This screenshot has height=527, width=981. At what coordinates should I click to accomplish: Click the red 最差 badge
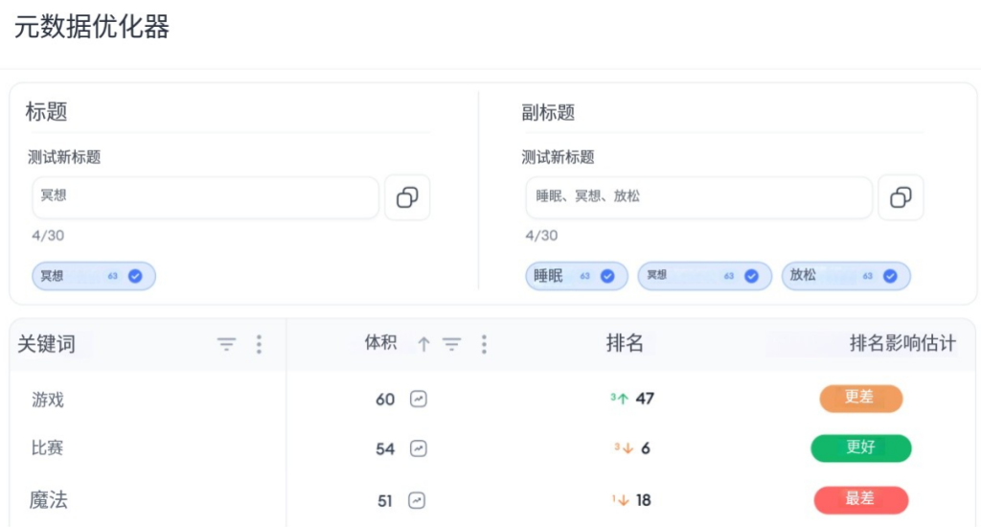pos(860,499)
